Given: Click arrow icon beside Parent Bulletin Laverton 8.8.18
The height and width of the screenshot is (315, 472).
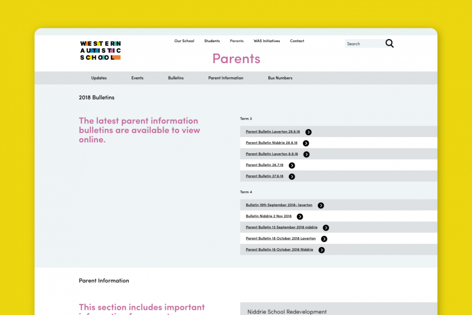Looking at the screenshot, I should click(306, 154).
